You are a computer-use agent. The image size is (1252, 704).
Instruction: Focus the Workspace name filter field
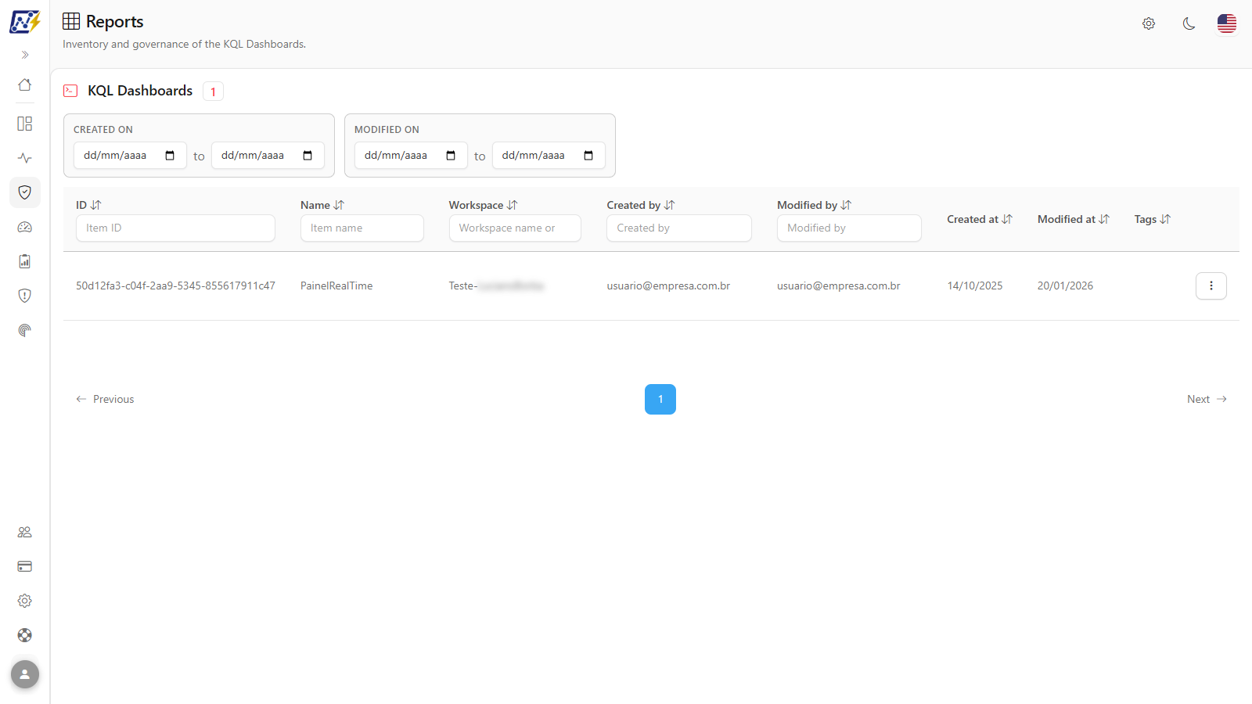(515, 228)
